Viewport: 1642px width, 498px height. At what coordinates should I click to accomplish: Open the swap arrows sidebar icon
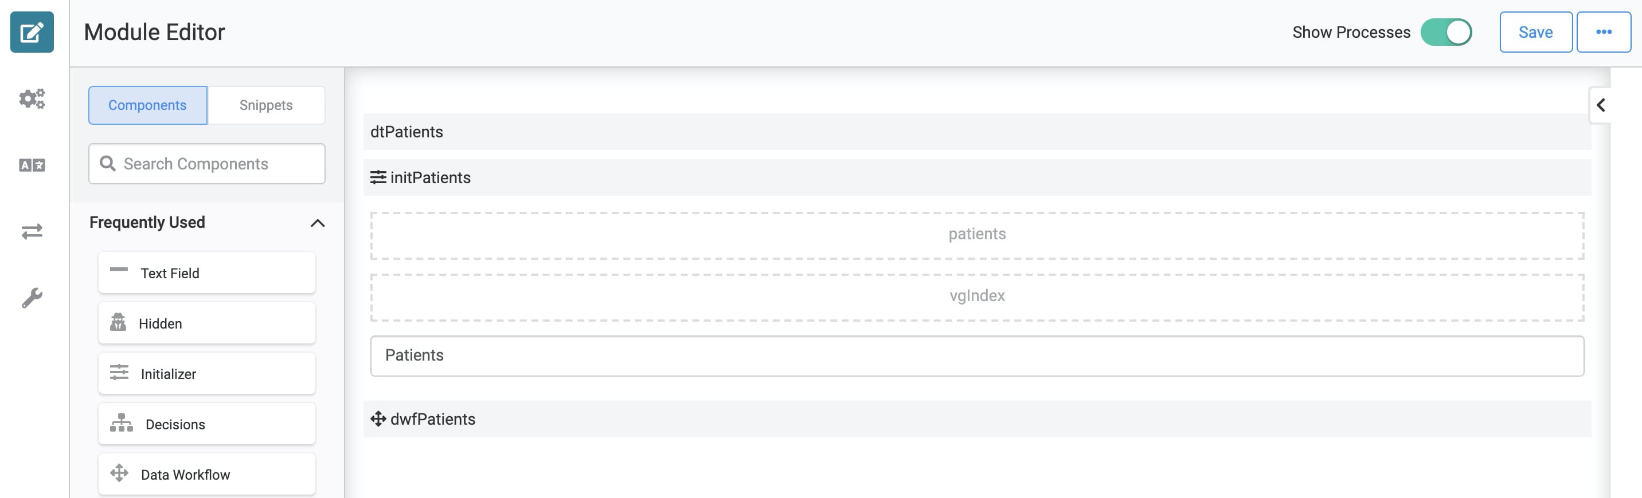coord(32,231)
